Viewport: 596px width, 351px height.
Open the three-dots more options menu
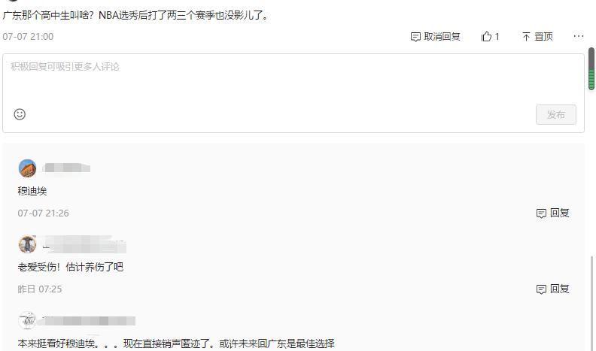coord(579,36)
